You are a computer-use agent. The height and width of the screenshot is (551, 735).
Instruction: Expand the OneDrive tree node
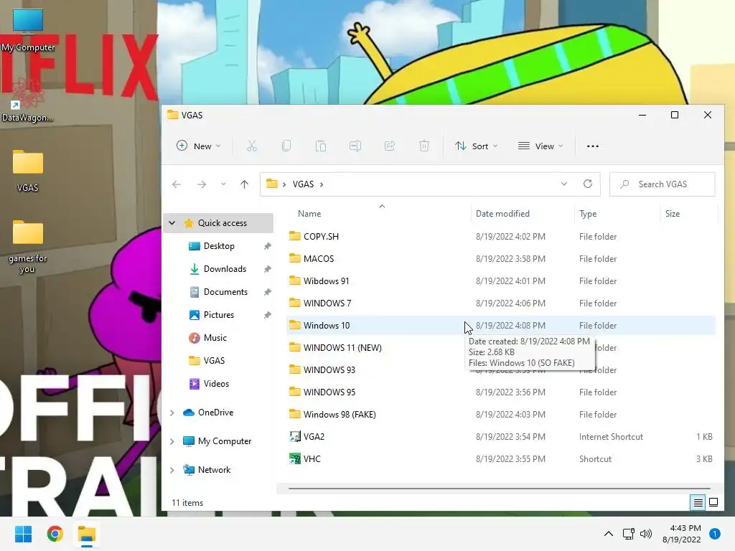(x=172, y=413)
